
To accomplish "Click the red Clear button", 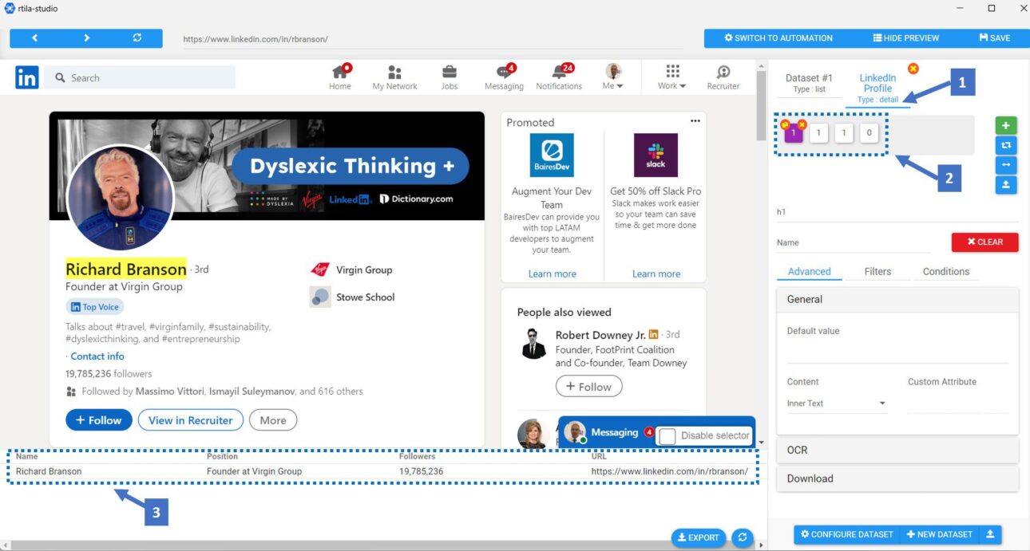I will point(984,242).
